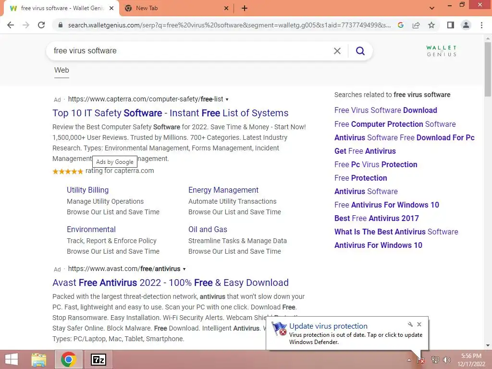This screenshot has width=492, height=369.
Task: Click the Wallet Genius logo
Action: pos(442,51)
